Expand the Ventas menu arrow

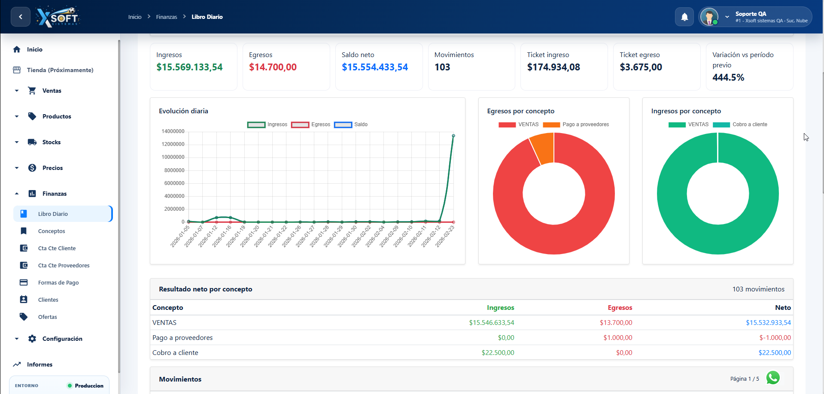17,91
